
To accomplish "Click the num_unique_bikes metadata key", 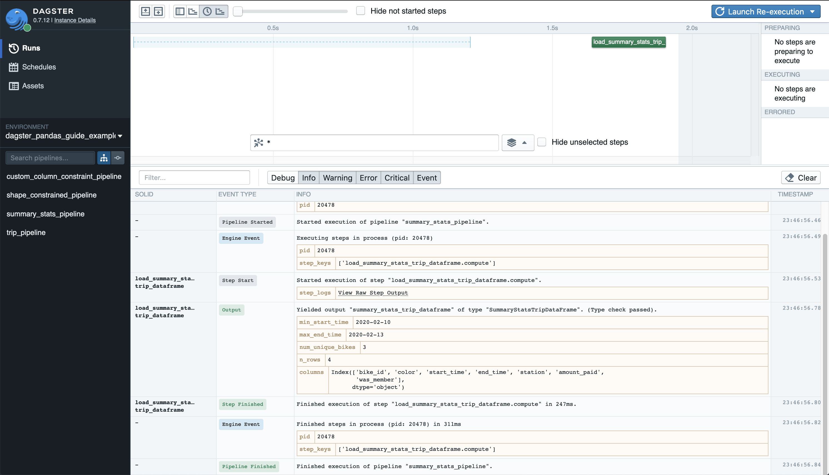I will tap(327, 347).
